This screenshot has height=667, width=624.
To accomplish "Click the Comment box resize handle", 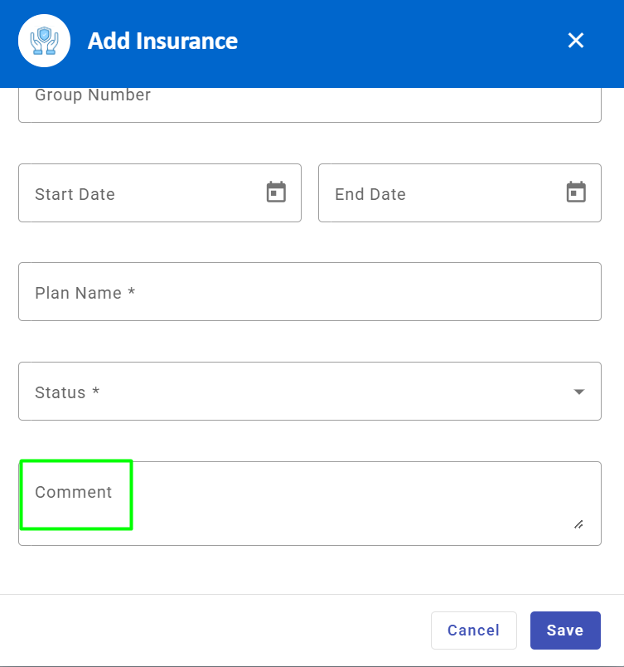I will 578,524.
